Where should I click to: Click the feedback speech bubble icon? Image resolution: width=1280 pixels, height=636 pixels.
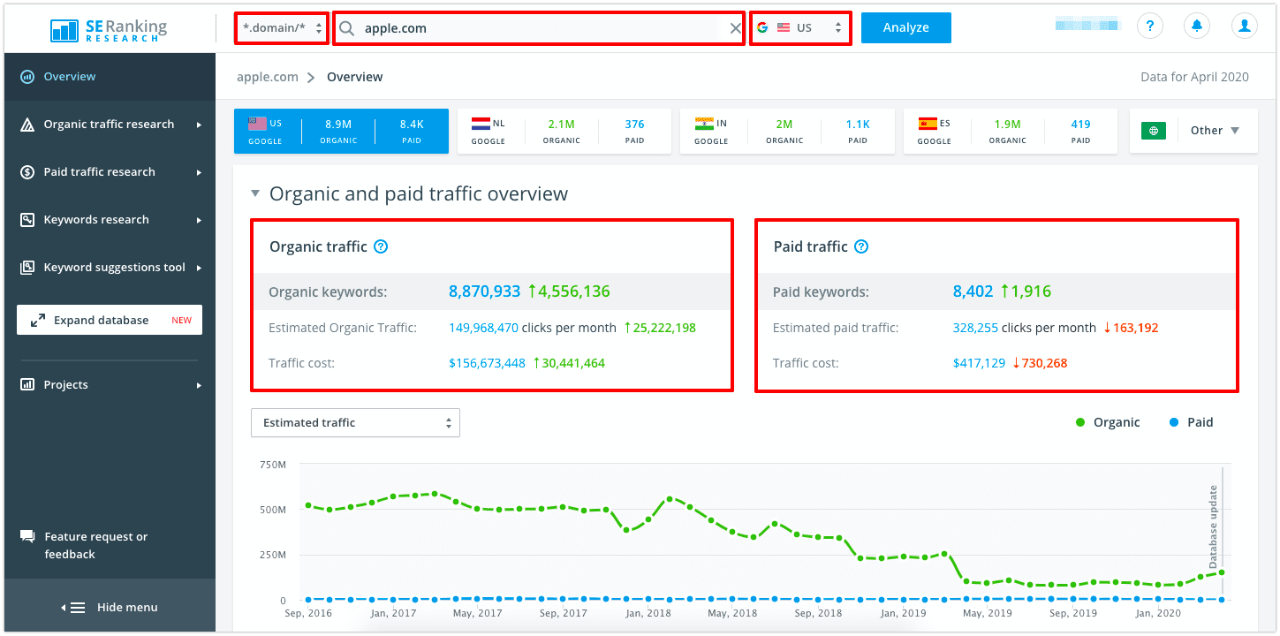27,537
